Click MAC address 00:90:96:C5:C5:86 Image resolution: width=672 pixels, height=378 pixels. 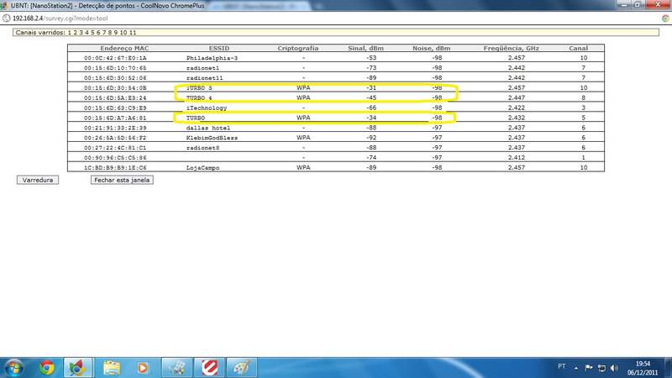coord(115,158)
